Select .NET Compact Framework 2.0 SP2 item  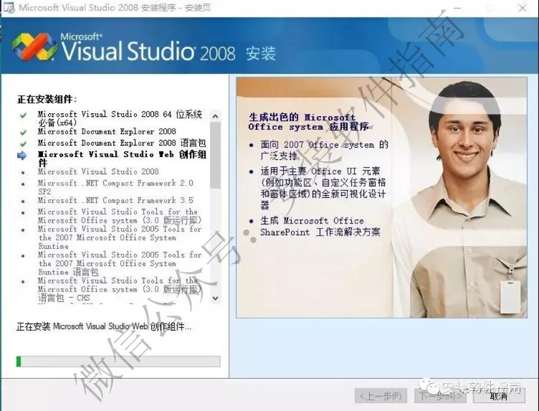pos(115,187)
